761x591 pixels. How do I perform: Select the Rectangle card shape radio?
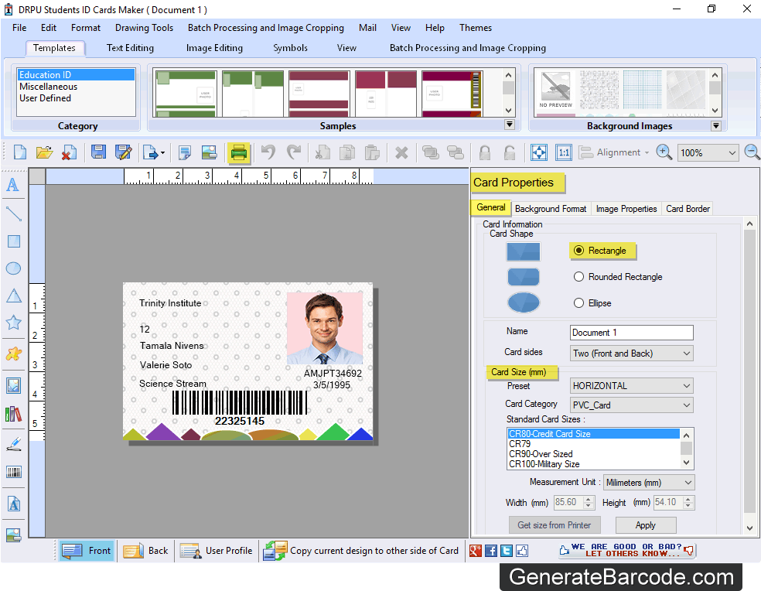(578, 251)
